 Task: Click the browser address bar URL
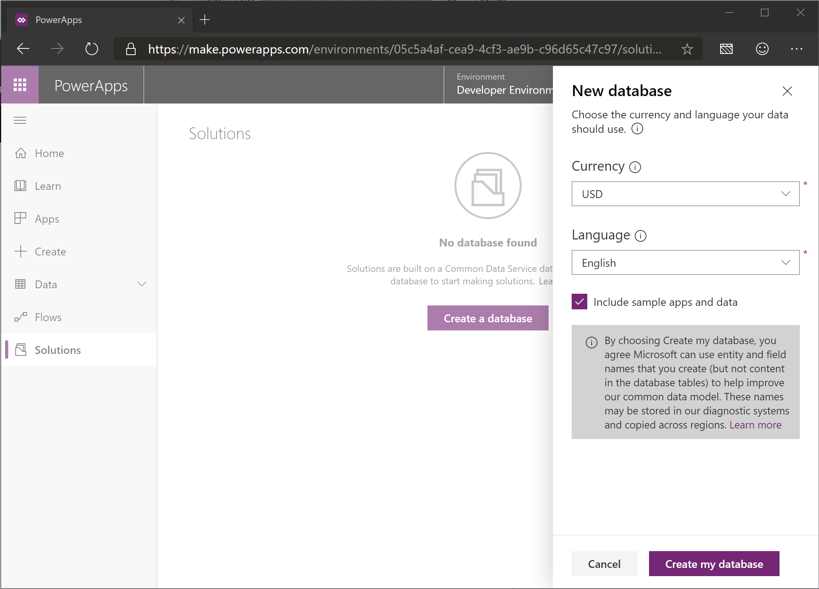click(x=404, y=49)
